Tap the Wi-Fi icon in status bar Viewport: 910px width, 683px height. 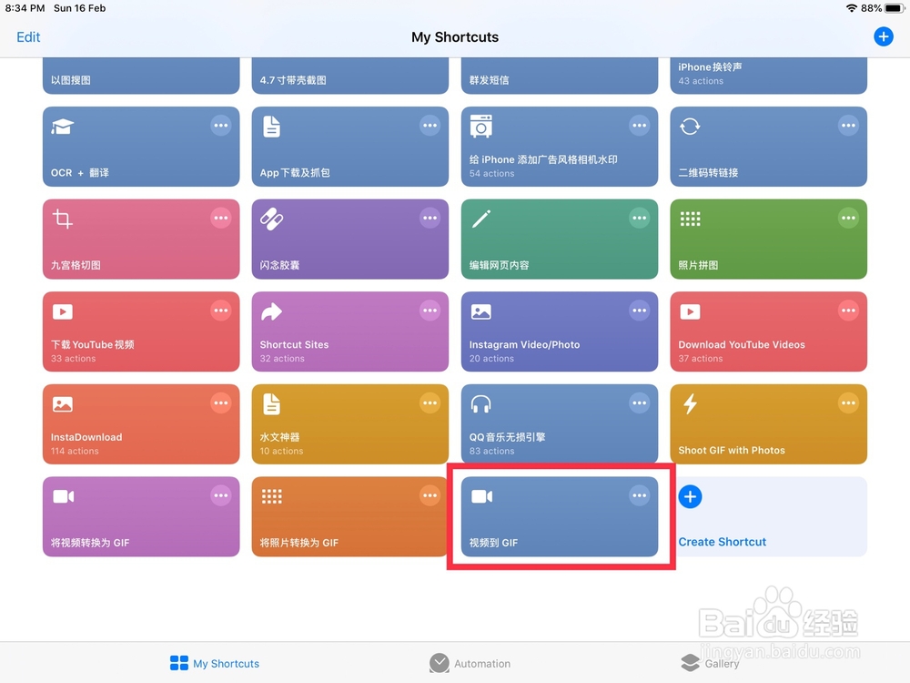coord(852,8)
